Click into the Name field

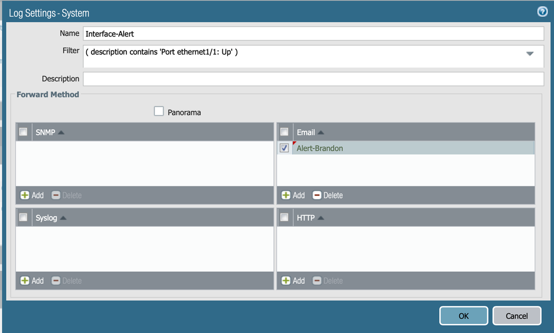pyautogui.click(x=313, y=34)
